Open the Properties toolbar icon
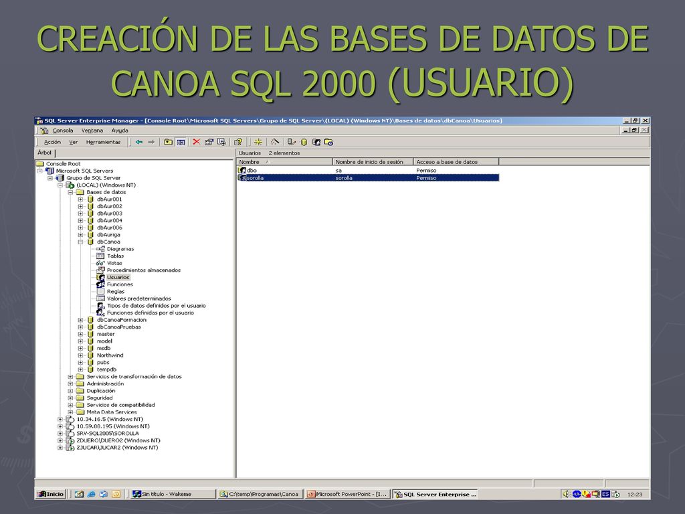Image resolution: width=685 pixels, height=514 pixels. pos(209,142)
